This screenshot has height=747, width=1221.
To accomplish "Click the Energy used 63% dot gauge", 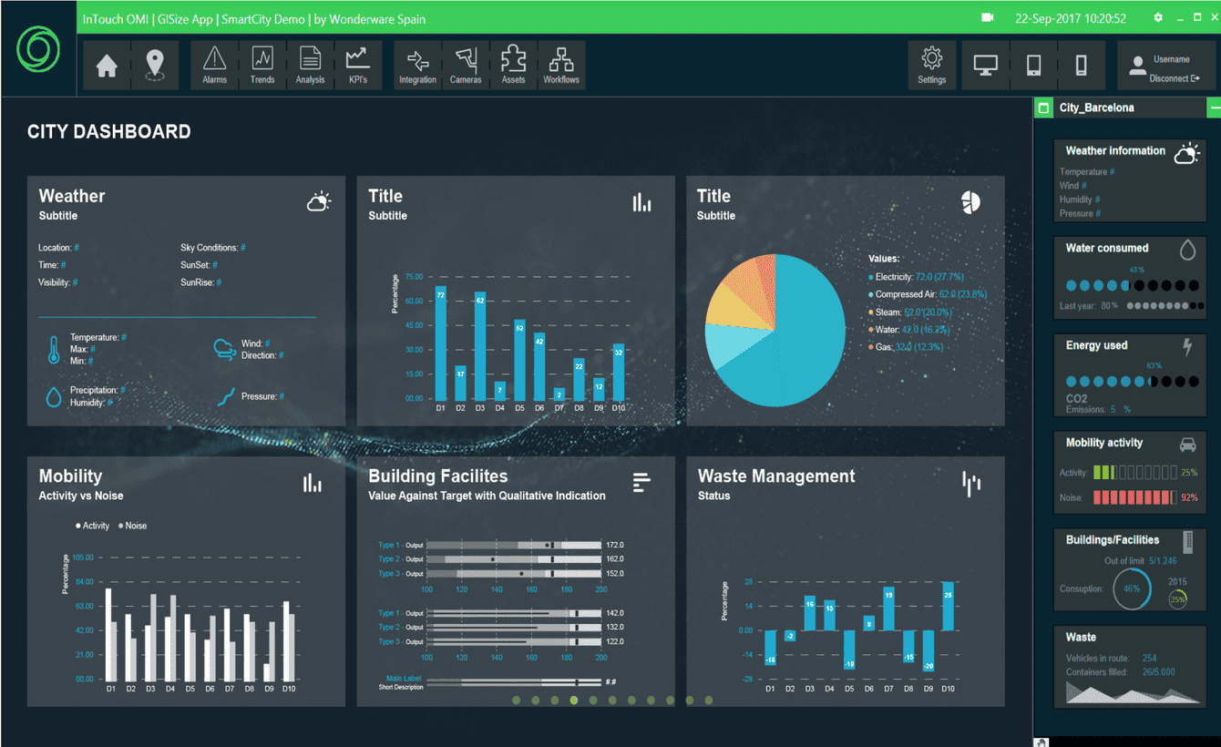I will (1133, 382).
